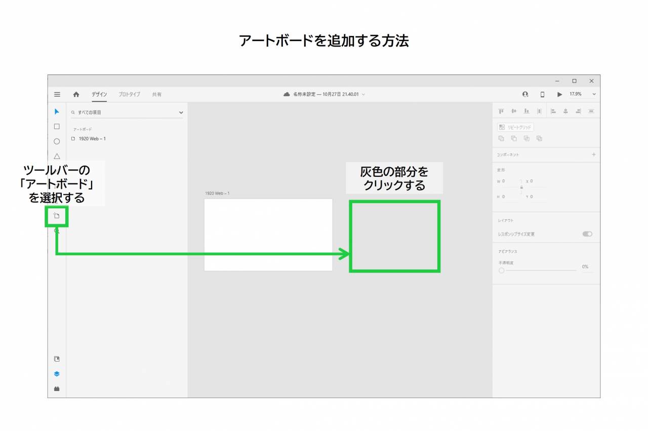Viewport: 648px width, 431px height.
Task: Maximize the Adobe XD window
Action: point(574,81)
